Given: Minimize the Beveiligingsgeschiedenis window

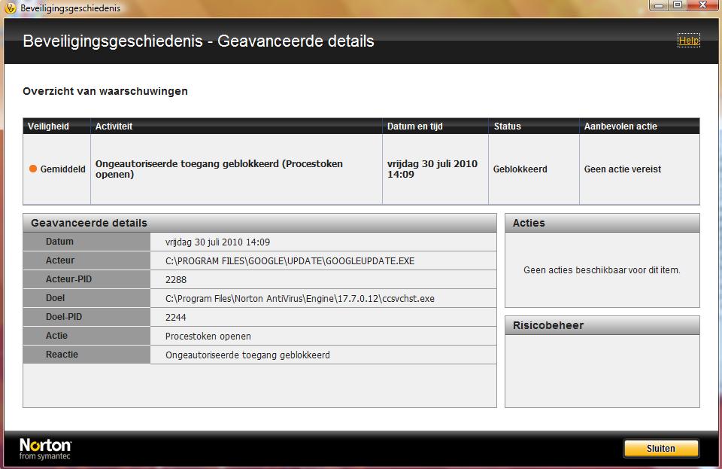Looking at the screenshot, I should coord(659,5).
